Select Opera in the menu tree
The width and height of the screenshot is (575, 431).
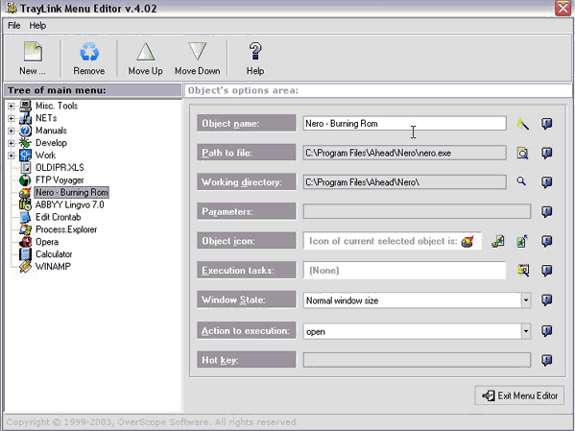pos(47,242)
